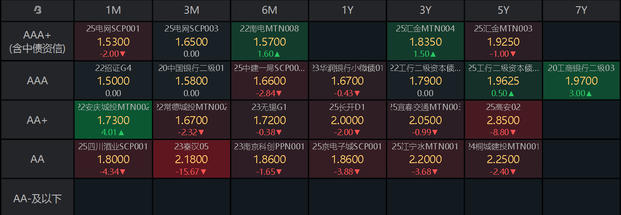Open the 23无锡G1 bond cell
Screen dimensions: 621x215
coord(270,120)
